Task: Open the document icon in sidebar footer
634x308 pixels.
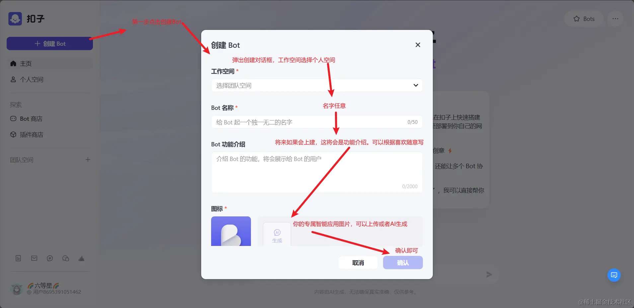Action: click(18, 258)
